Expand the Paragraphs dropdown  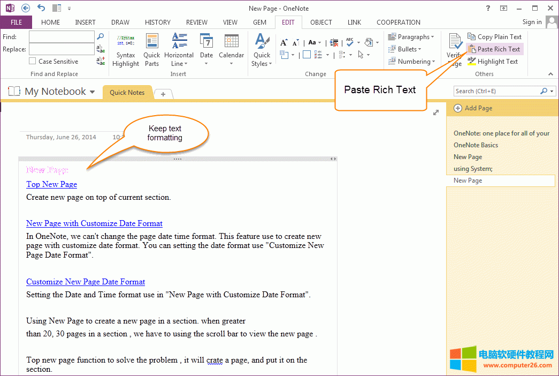coord(412,37)
